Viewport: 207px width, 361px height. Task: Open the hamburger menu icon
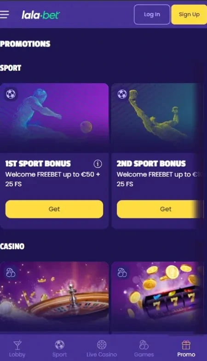coord(4,14)
